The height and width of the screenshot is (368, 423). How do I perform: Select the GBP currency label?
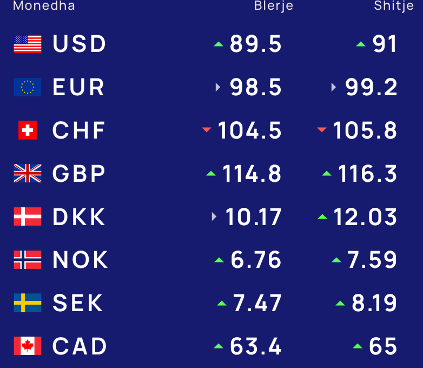pyautogui.click(x=78, y=173)
